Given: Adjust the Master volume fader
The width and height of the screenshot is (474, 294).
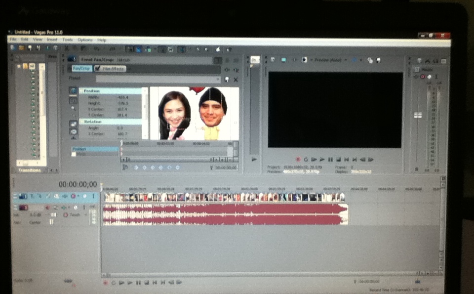Looking at the screenshot, I should pyautogui.click(x=418, y=115).
